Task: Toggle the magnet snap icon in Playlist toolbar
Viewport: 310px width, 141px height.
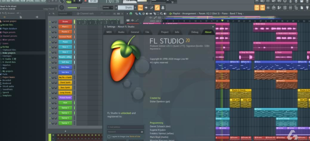Action: pos(131,13)
